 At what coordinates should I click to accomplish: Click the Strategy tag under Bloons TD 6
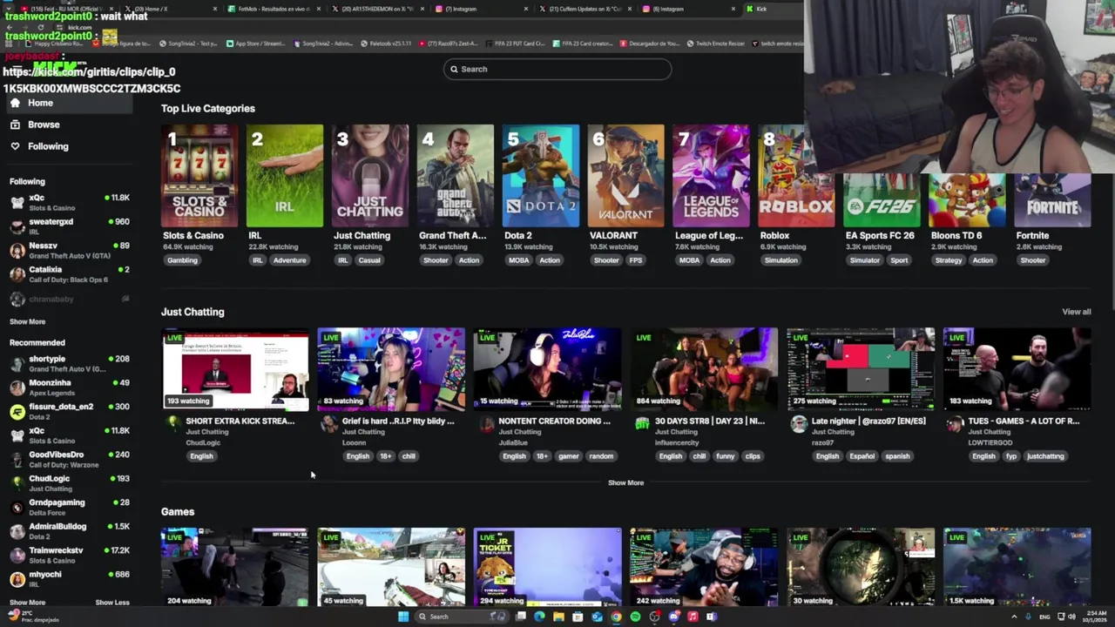949,260
